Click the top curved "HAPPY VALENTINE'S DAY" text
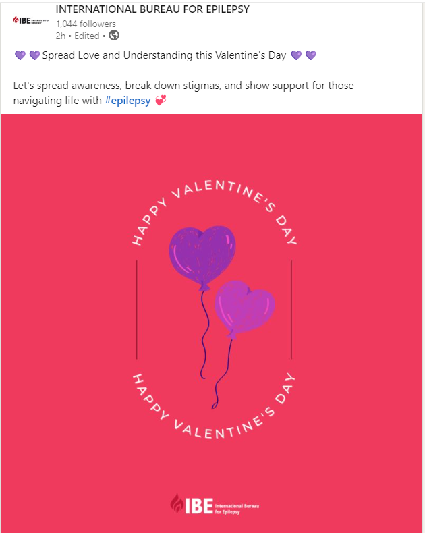Viewport: 425px width, 533px height. click(x=214, y=193)
